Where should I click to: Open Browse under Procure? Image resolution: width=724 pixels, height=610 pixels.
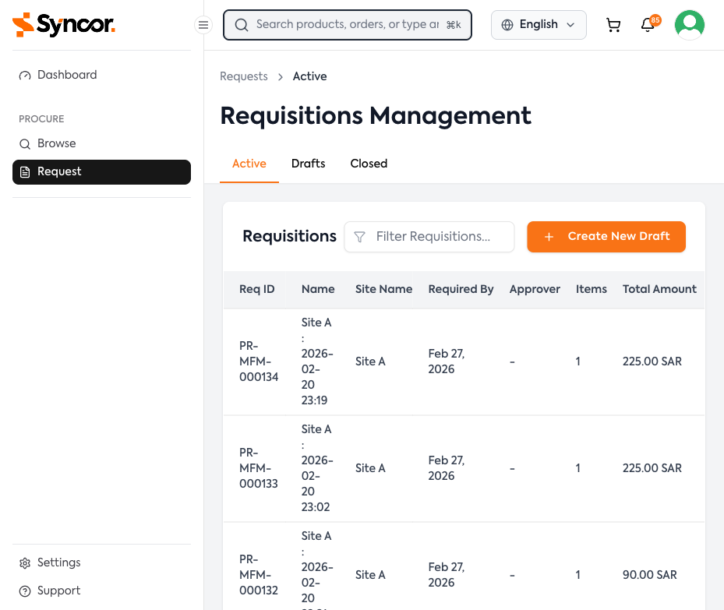(x=58, y=143)
